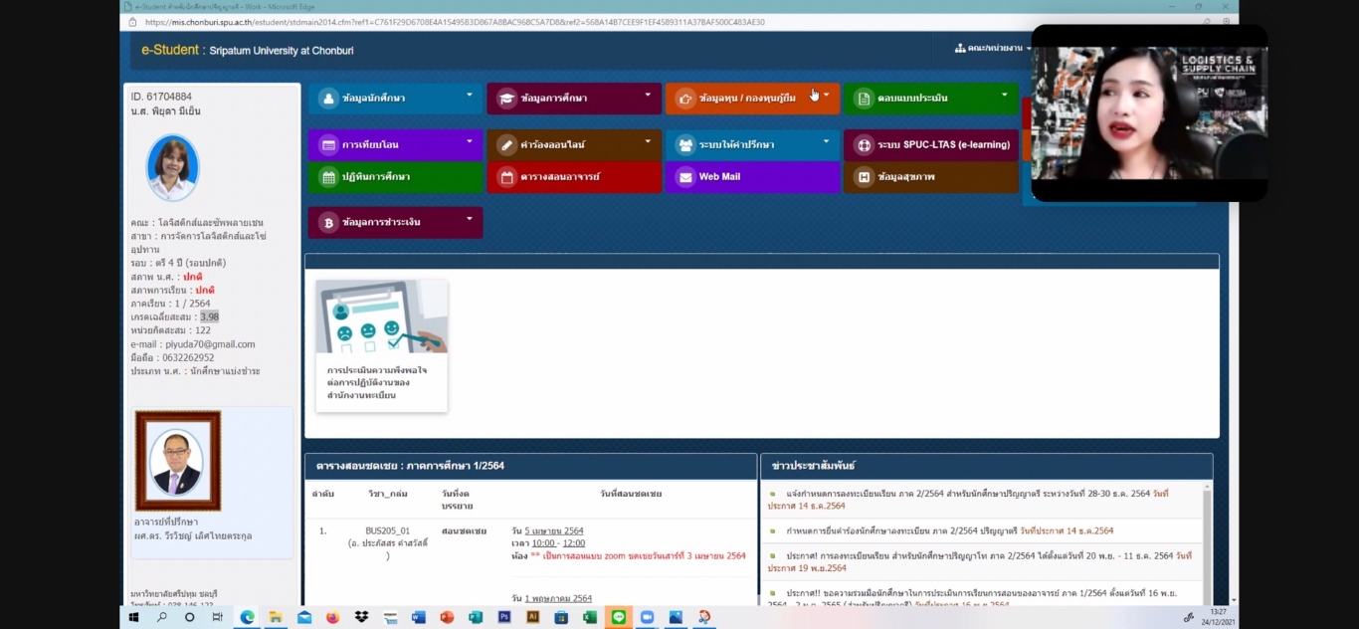Viewport: 1359px width, 629px height.
Task: Open the ตารางสอนอาจารย์ menu item
Action: pos(574,177)
